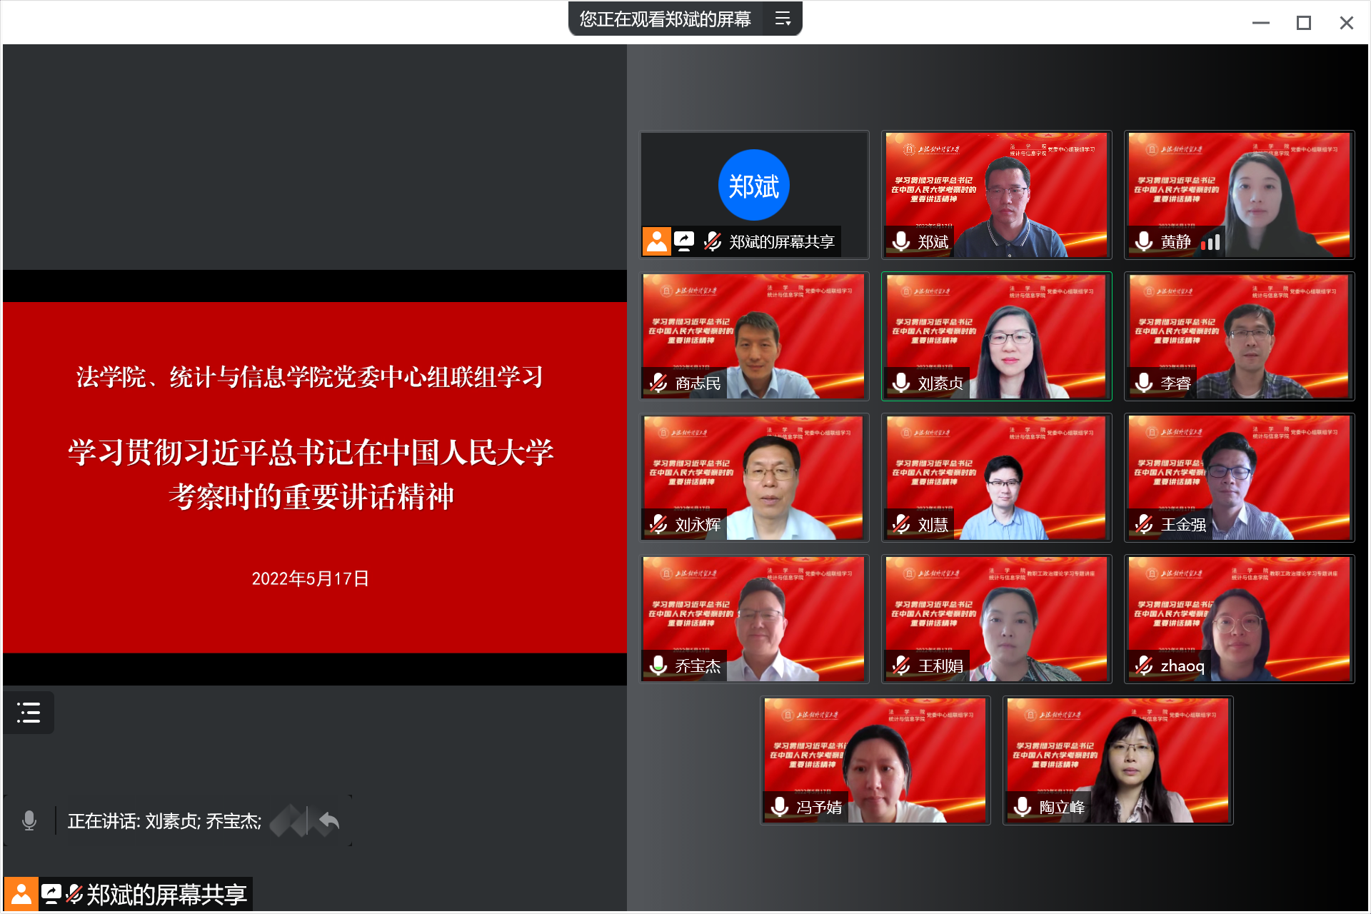This screenshot has width=1371, height=914.
Task: Click the muted mic icon on the zhaoq tile
Action: [1144, 666]
